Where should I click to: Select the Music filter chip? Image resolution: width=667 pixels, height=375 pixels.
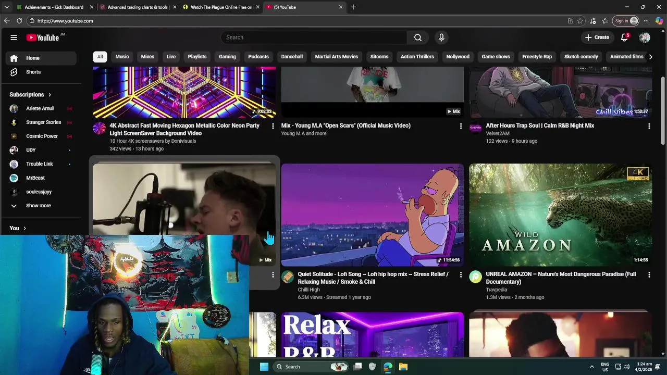click(122, 57)
